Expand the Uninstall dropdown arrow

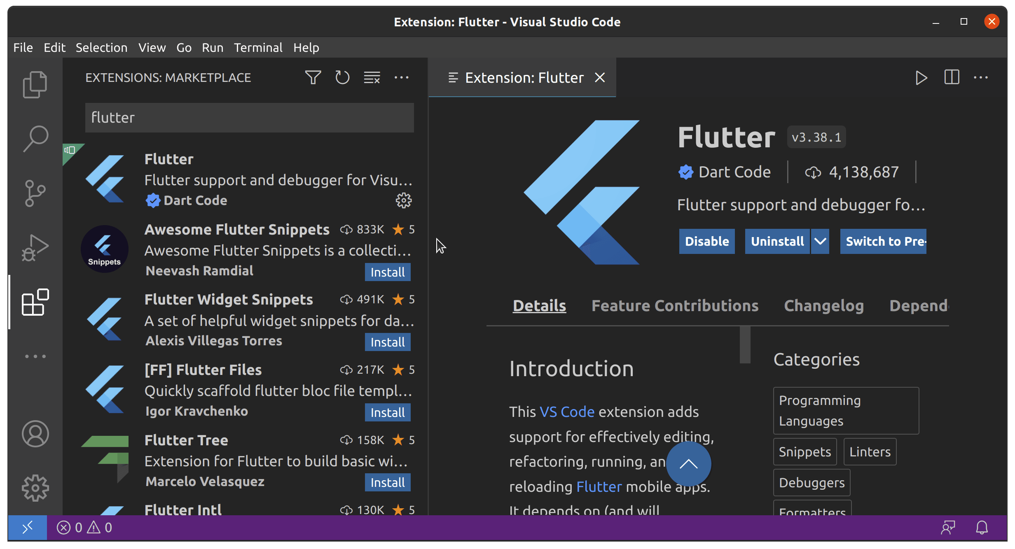tap(820, 241)
